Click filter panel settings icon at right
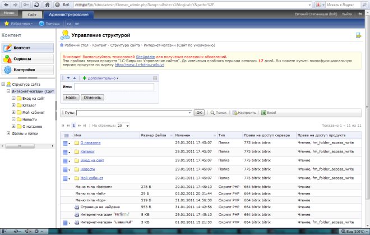Image resolution: width=370 pixels, height=235 pixels. click(155, 78)
